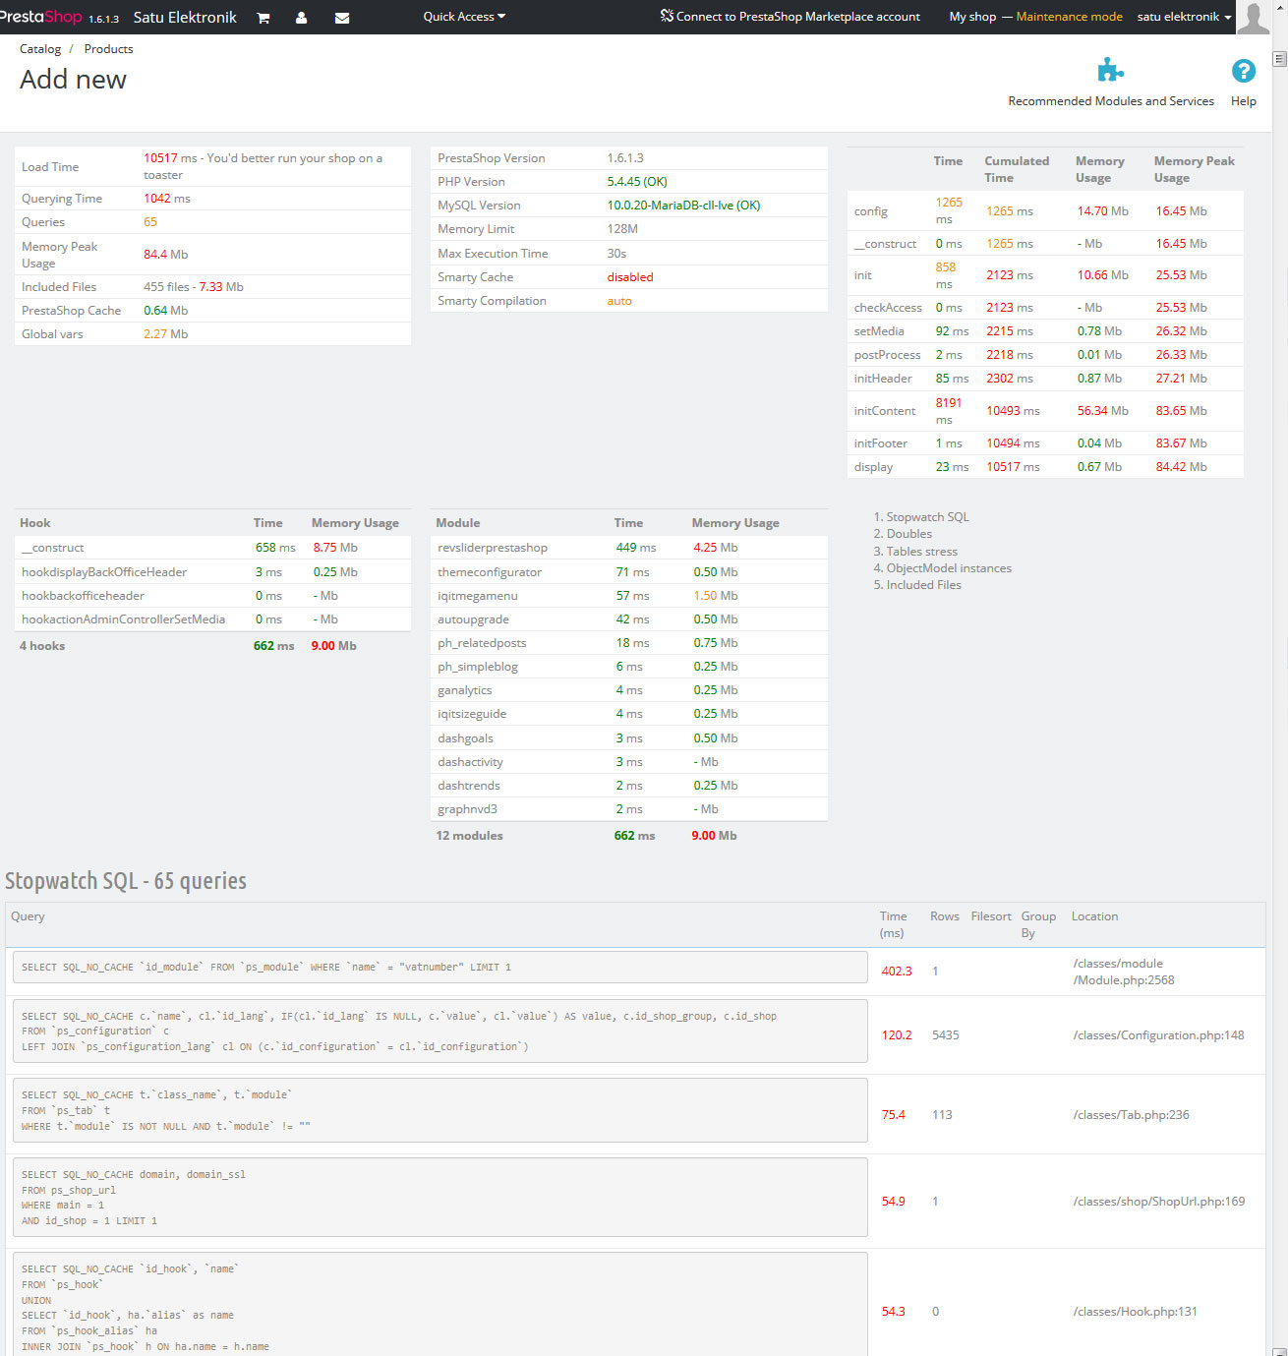The image size is (1288, 1356).
Task: Click the Rows column header
Action: (944, 916)
